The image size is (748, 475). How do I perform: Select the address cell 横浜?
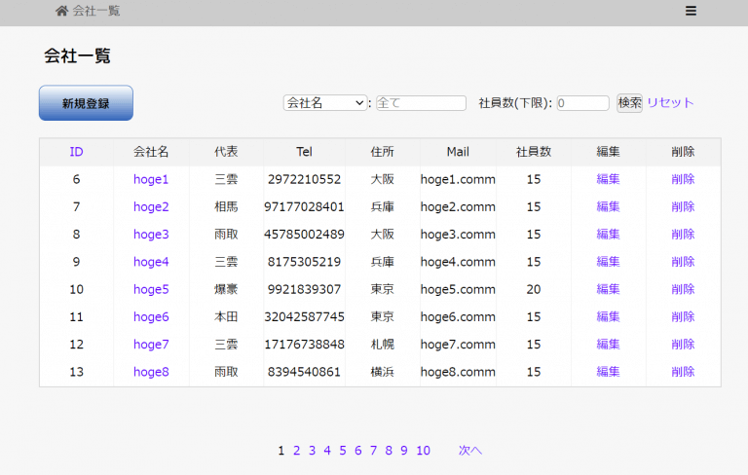click(x=383, y=372)
